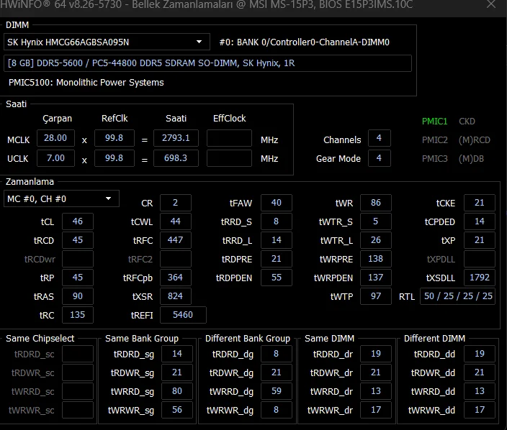Click the DDR5-5600 module description field
Screen dimensions: 507x430
(x=208, y=63)
